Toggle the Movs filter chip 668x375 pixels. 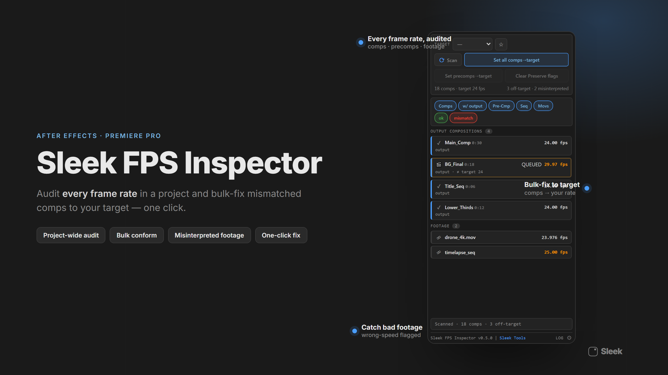[543, 106]
